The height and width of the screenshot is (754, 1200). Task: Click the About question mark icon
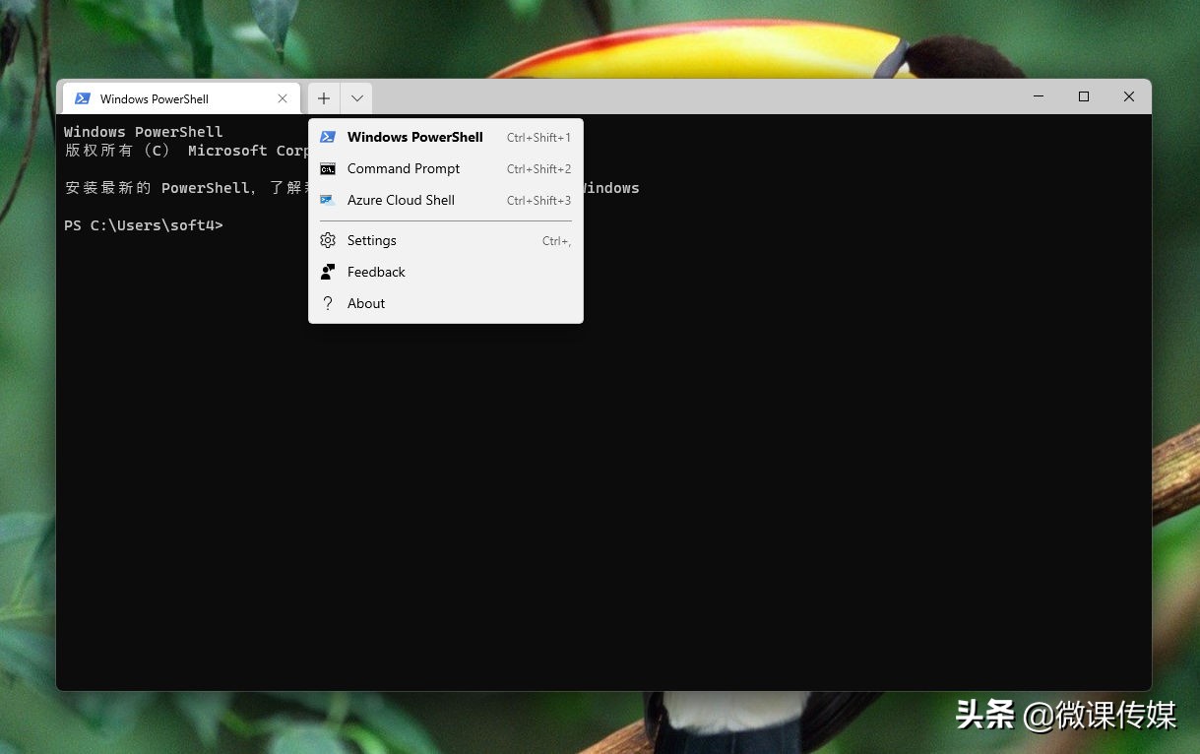tap(328, 303)
